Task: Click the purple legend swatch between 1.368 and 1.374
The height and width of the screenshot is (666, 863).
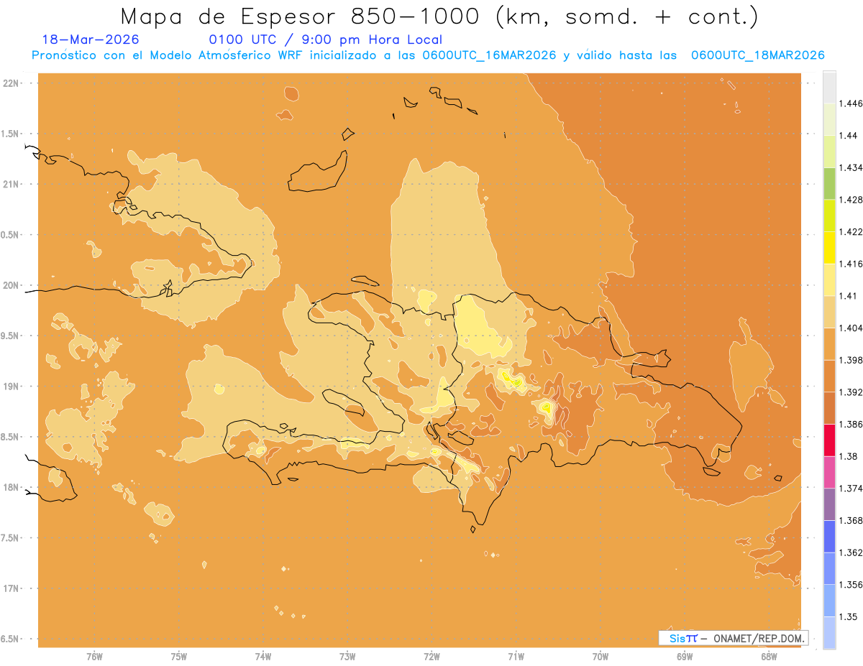Action: coord(829,504)
